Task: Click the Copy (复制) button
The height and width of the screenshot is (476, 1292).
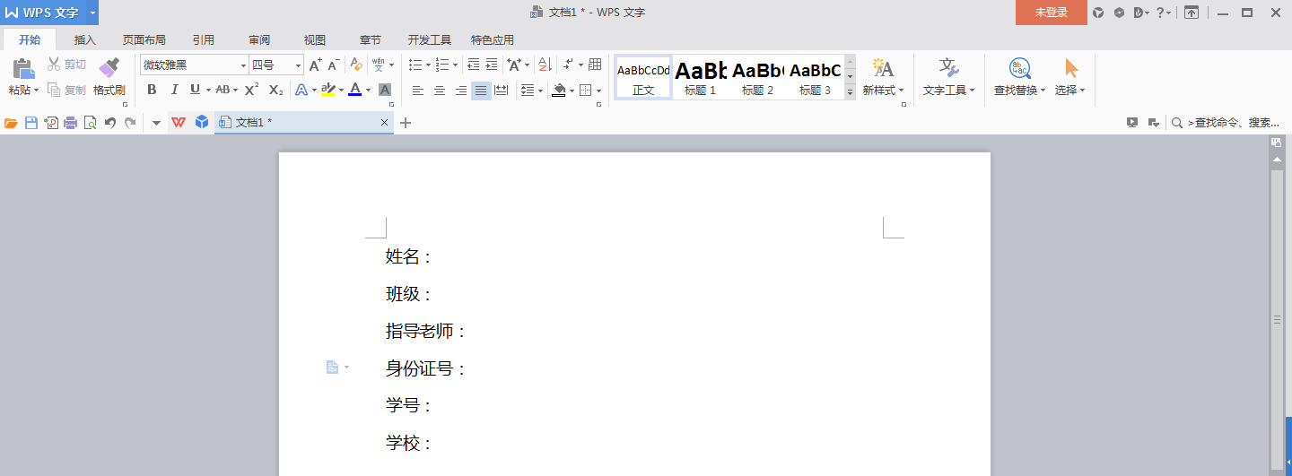Action: click(x=67, y=90)
